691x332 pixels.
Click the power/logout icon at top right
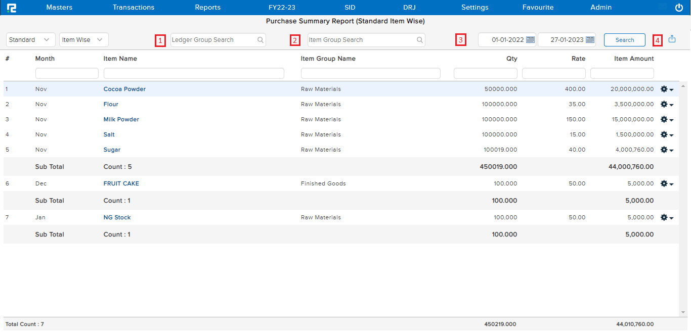(678, 7)
